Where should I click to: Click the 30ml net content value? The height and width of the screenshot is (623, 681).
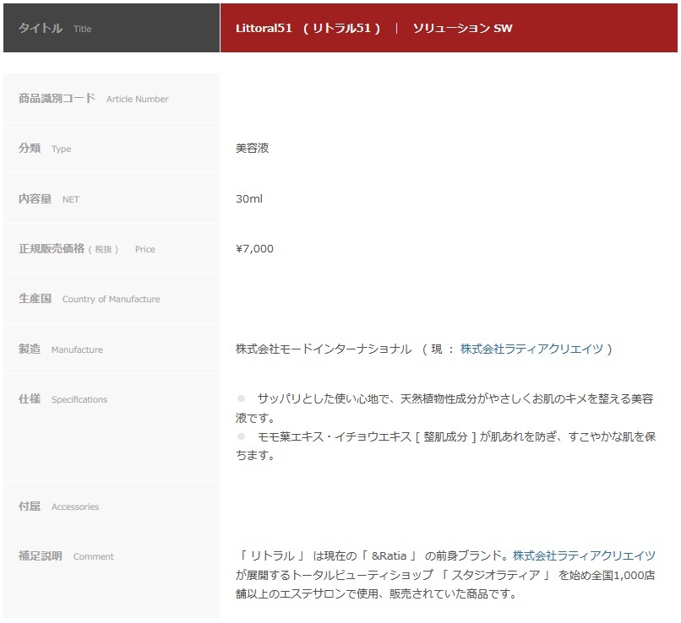(x=249, y=198)
